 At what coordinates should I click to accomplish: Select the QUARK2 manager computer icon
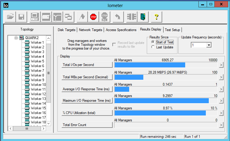[x=22, y=38]
